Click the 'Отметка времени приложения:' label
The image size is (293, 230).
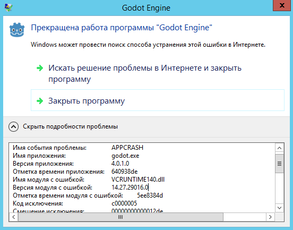tap(58, 172)
